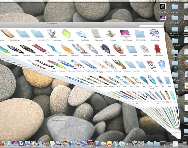Open I.Love.You.Beth.Cooper folder on desktop
Screen dimensions: 188x148
(175, 18)
